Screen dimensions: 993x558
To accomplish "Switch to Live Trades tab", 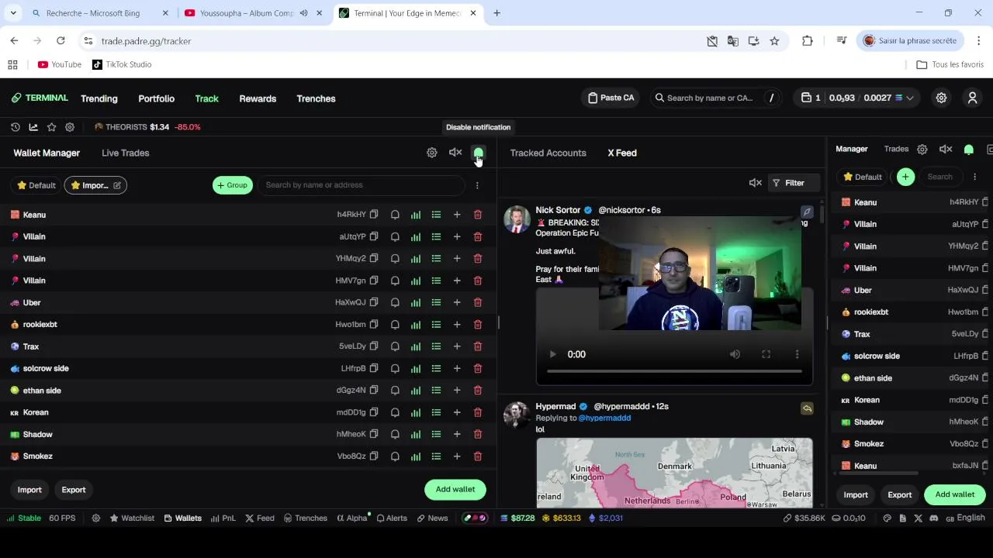I will tap(126, 153).
